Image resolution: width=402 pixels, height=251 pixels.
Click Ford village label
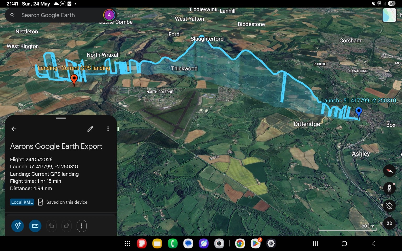coord(174,34)
